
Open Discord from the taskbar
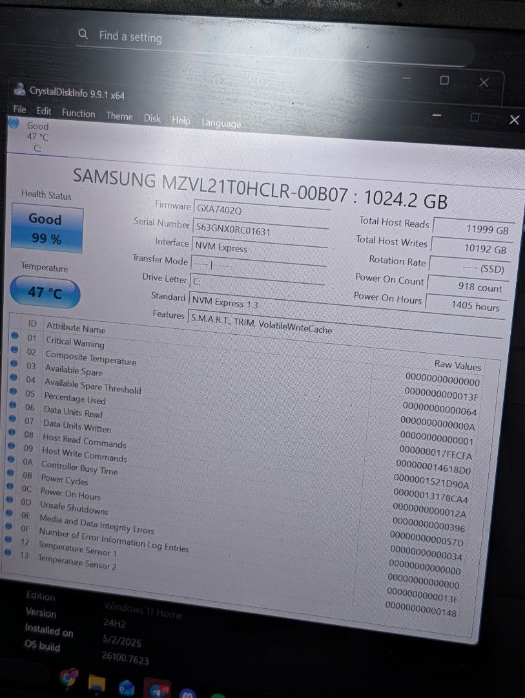click(x=188, y=693)
